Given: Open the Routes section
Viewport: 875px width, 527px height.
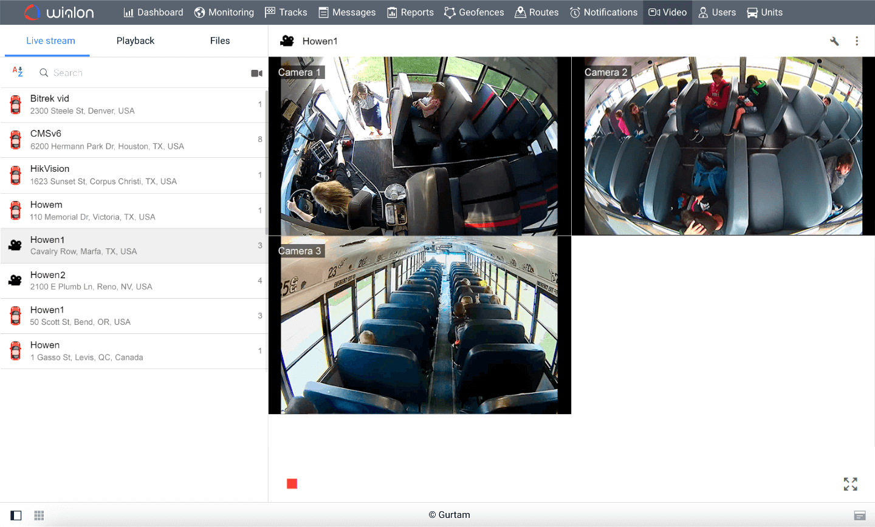Looking at the screenshot, I should (x=537, y=12).
